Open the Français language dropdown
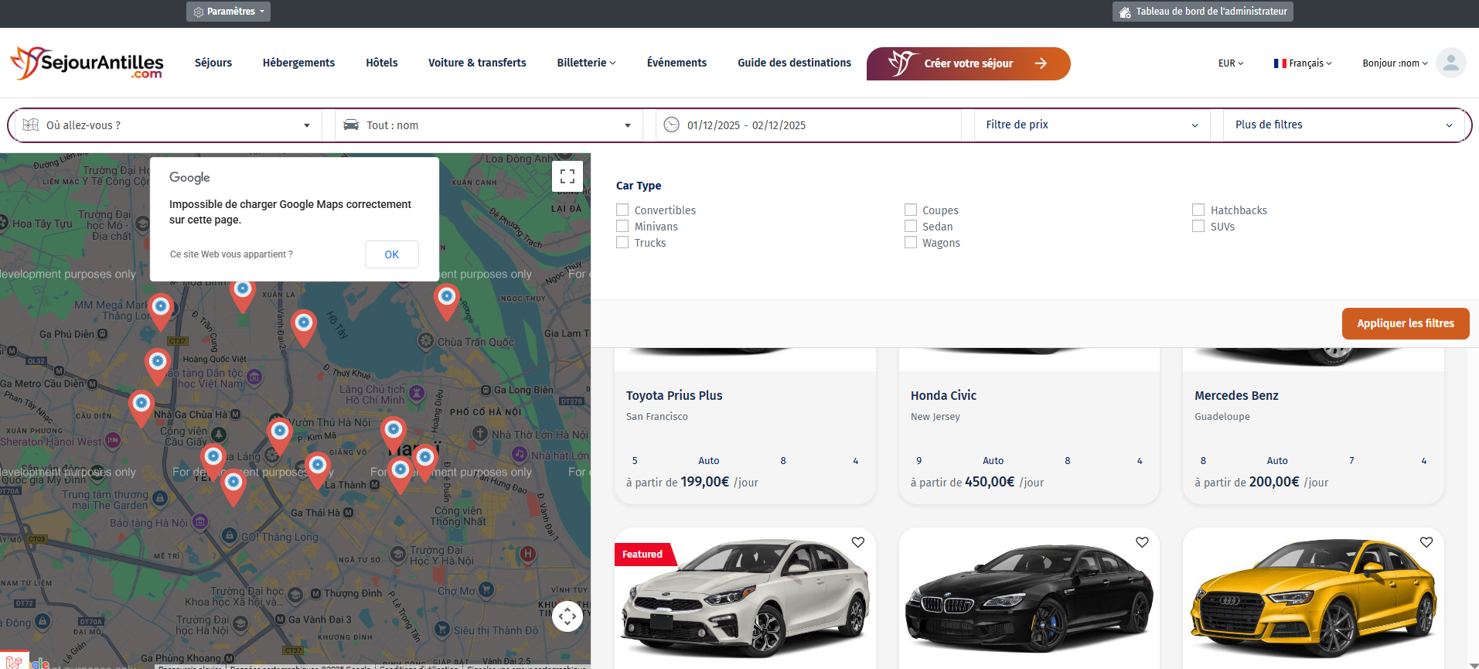The height and width of the screenshot is (669, 1479). pyautogui.click(x=1303, y=63)
